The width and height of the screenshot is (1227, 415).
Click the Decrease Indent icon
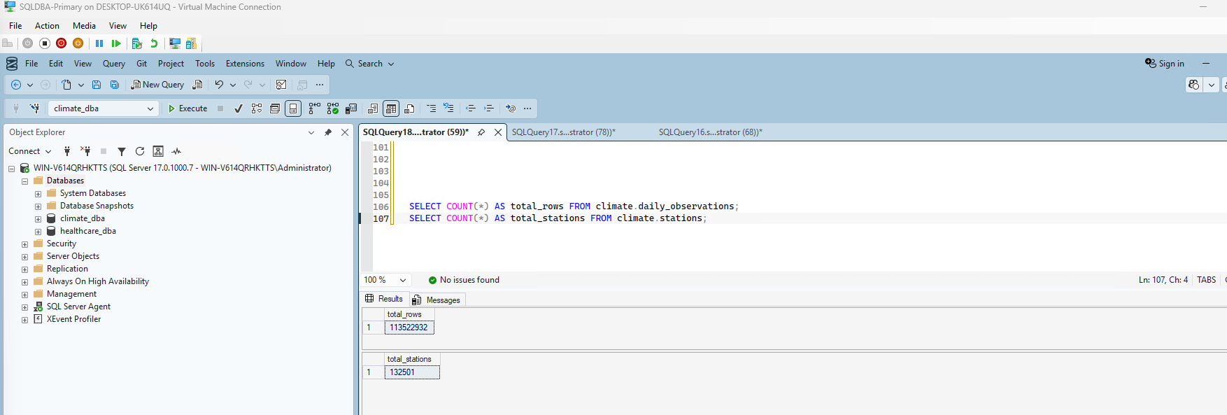tap(471, 108)
